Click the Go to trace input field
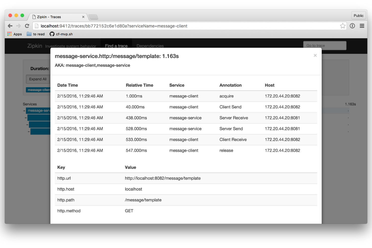 pyautogui.click(x=325, y=45)
